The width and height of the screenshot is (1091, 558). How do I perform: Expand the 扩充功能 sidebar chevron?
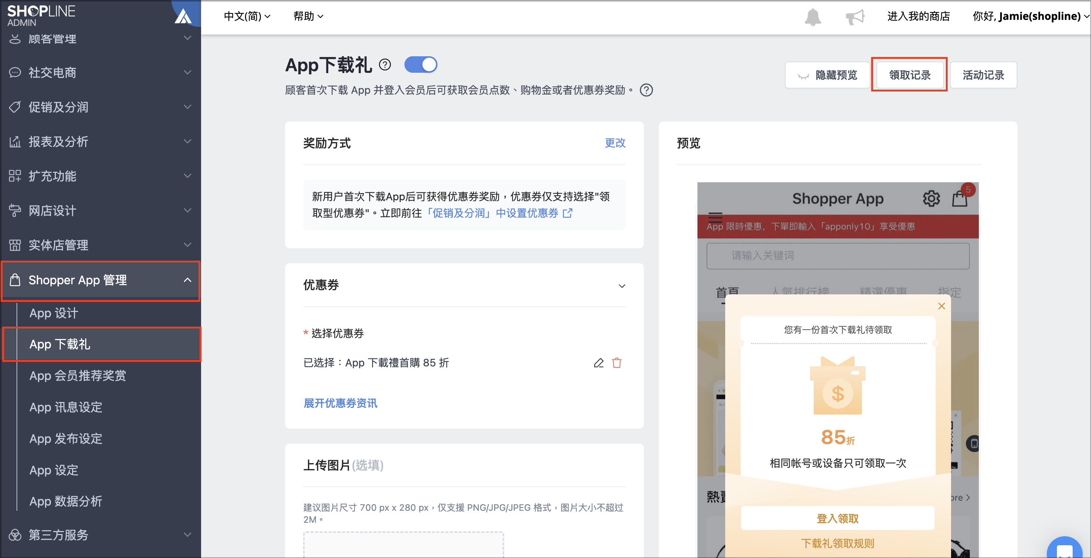tap(187, 176)
